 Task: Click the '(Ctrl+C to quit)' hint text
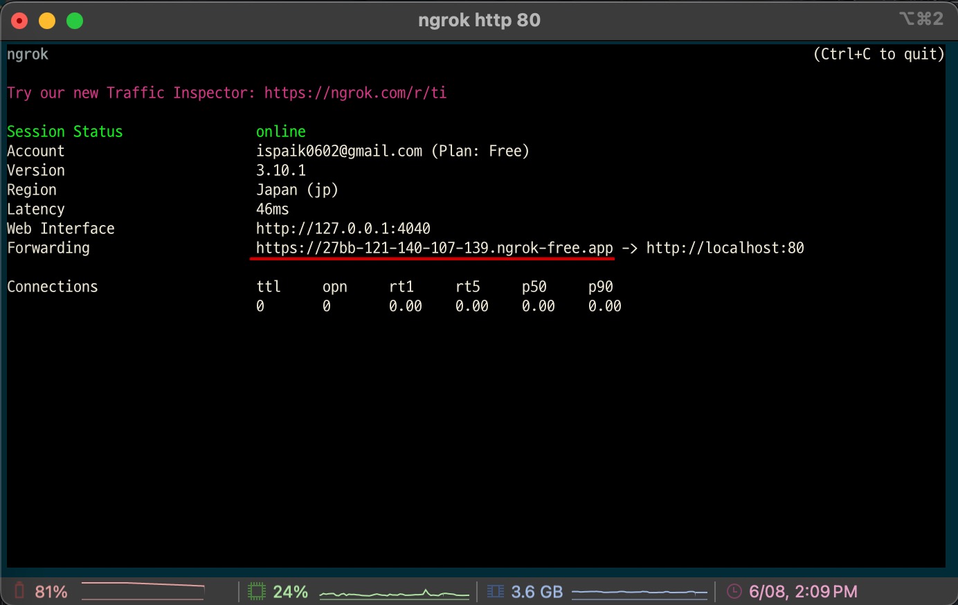point(879,54)
